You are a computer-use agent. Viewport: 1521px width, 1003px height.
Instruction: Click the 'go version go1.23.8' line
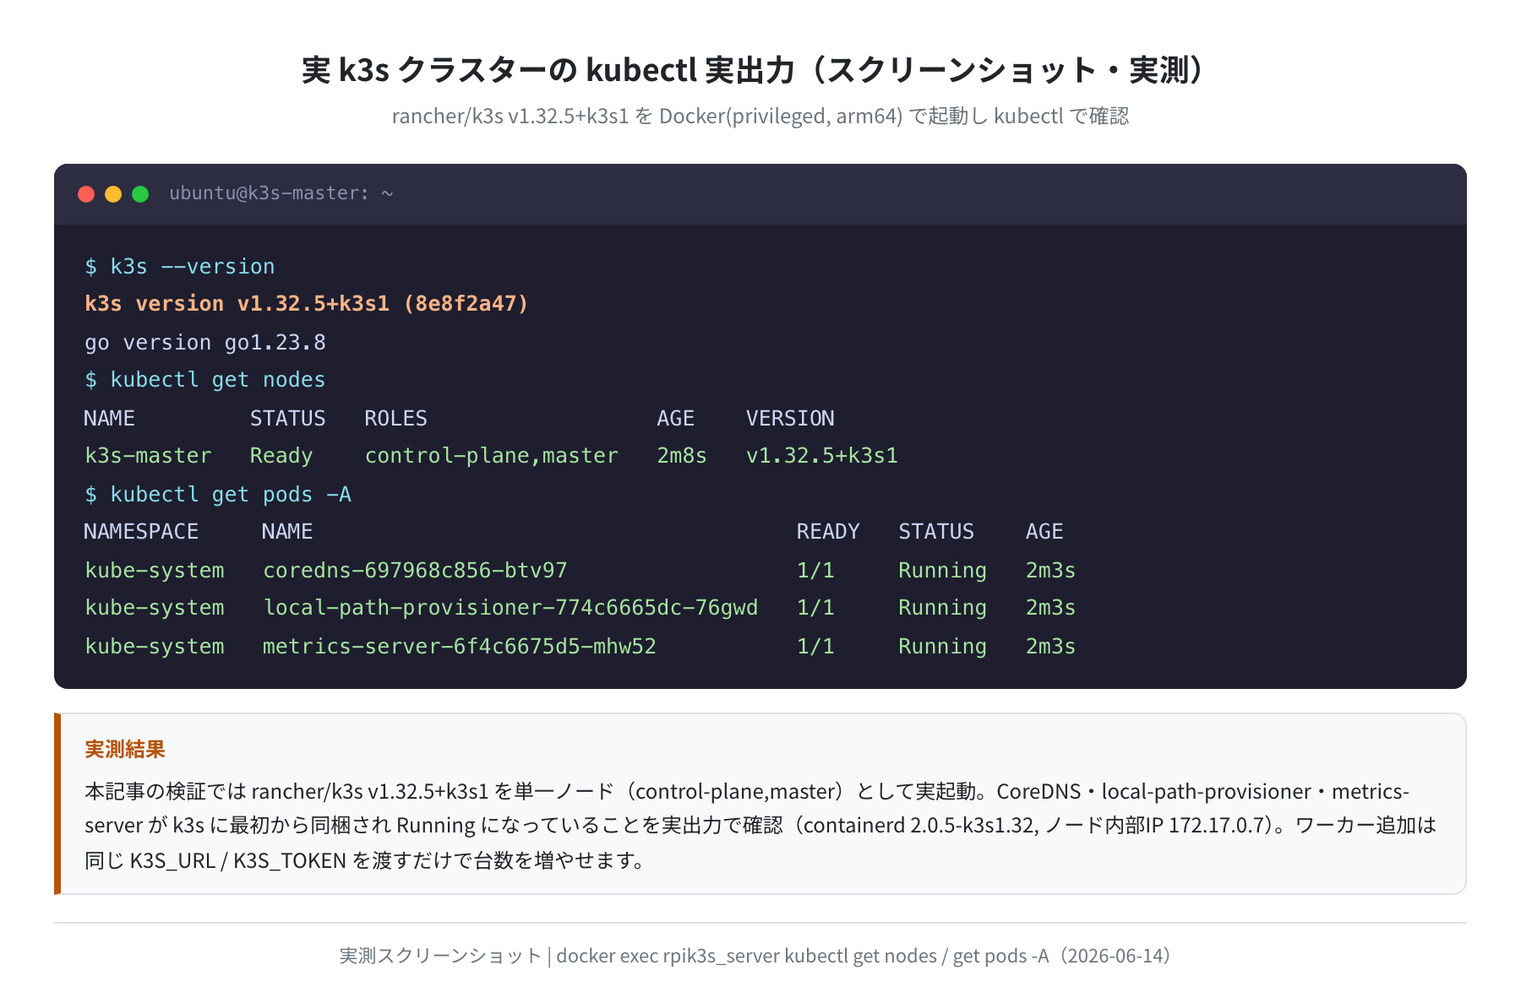pyautogui.click(x=205, y=343)
